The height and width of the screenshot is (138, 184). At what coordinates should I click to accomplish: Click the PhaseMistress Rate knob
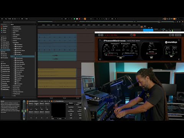coord(151,47)
